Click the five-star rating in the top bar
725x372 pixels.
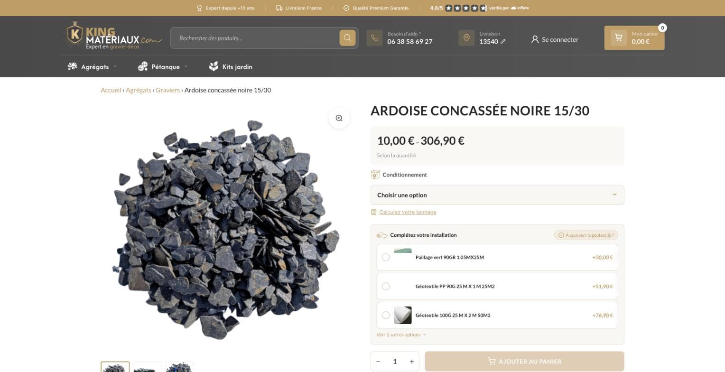466,8
